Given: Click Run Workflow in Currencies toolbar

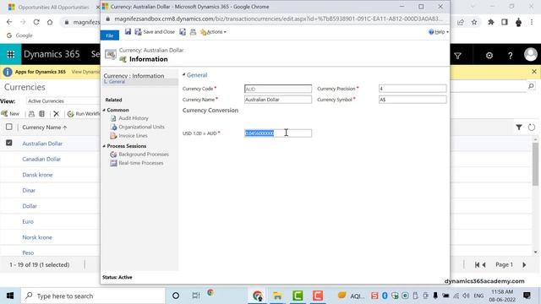Looking at the screenshot, I should [84, 114].
